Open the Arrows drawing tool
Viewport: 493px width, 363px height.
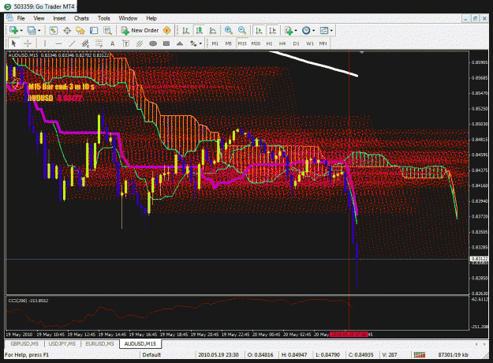tap(193, 43)
